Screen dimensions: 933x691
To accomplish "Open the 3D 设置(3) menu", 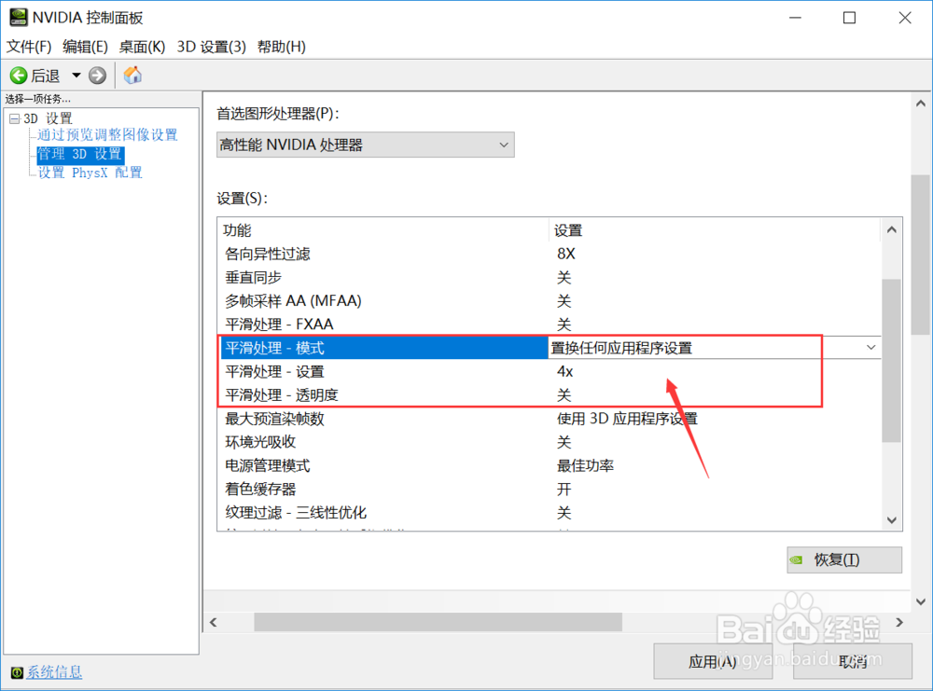I will [211, 47].
